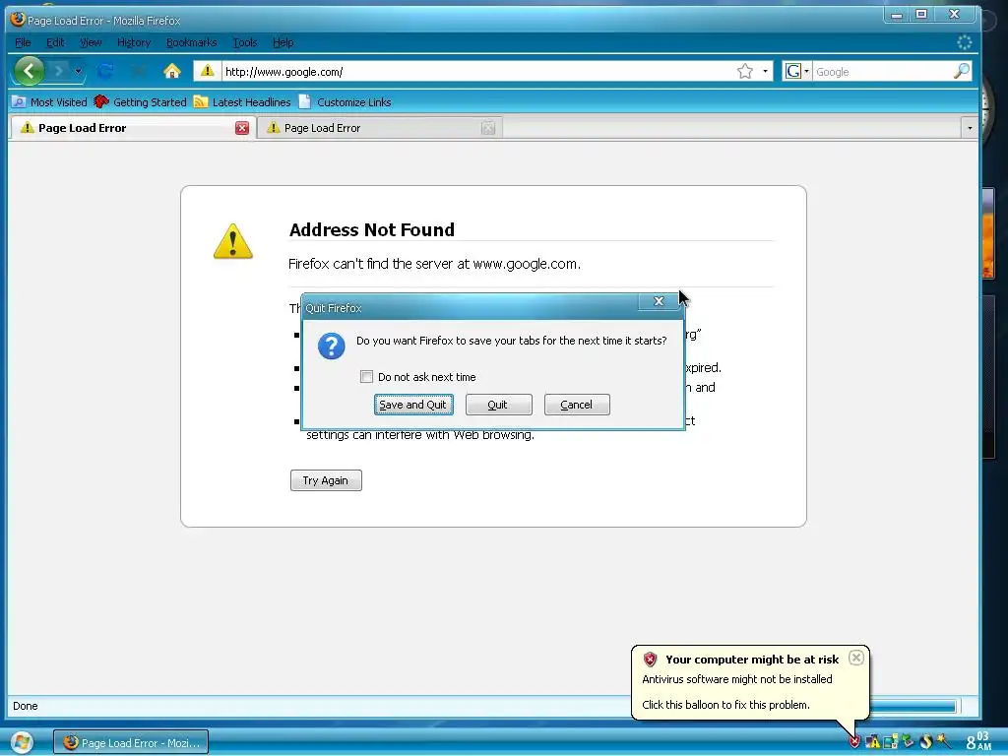Viewport: 1008px width, 756px height.
Task: Switch to the second Page Load Error tab
Action: [379, 128]
